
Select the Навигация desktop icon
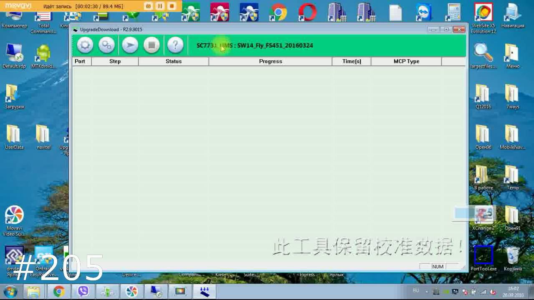[x=513, y=16]
